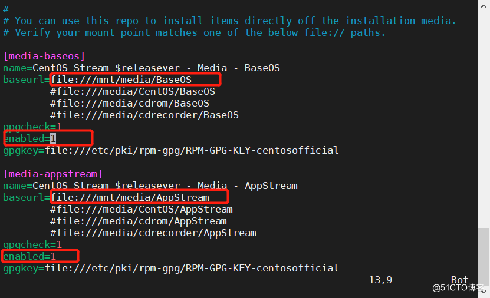Image resolution: width=490 pixels, height=298 pixels.
Task: Click the scrollbar up arrow
Action: coord(484,6)
